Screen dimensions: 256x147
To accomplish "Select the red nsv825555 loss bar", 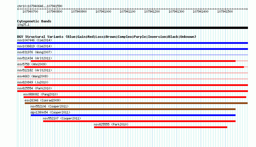I will [x=161, y=127].
